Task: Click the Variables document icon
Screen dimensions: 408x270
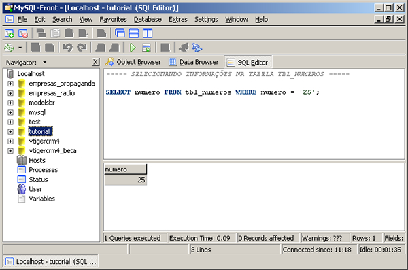Action: click(22, 199)
